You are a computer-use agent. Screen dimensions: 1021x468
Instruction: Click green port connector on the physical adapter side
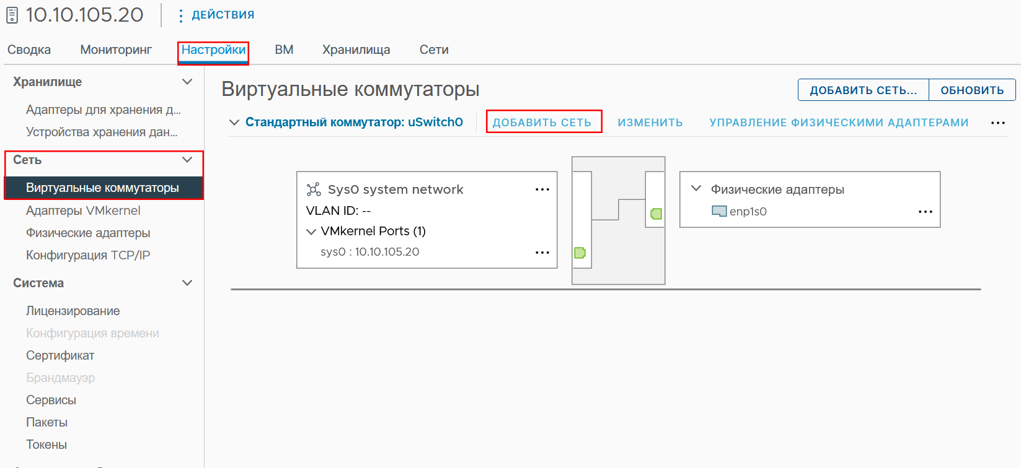click(x=656, y=214)
